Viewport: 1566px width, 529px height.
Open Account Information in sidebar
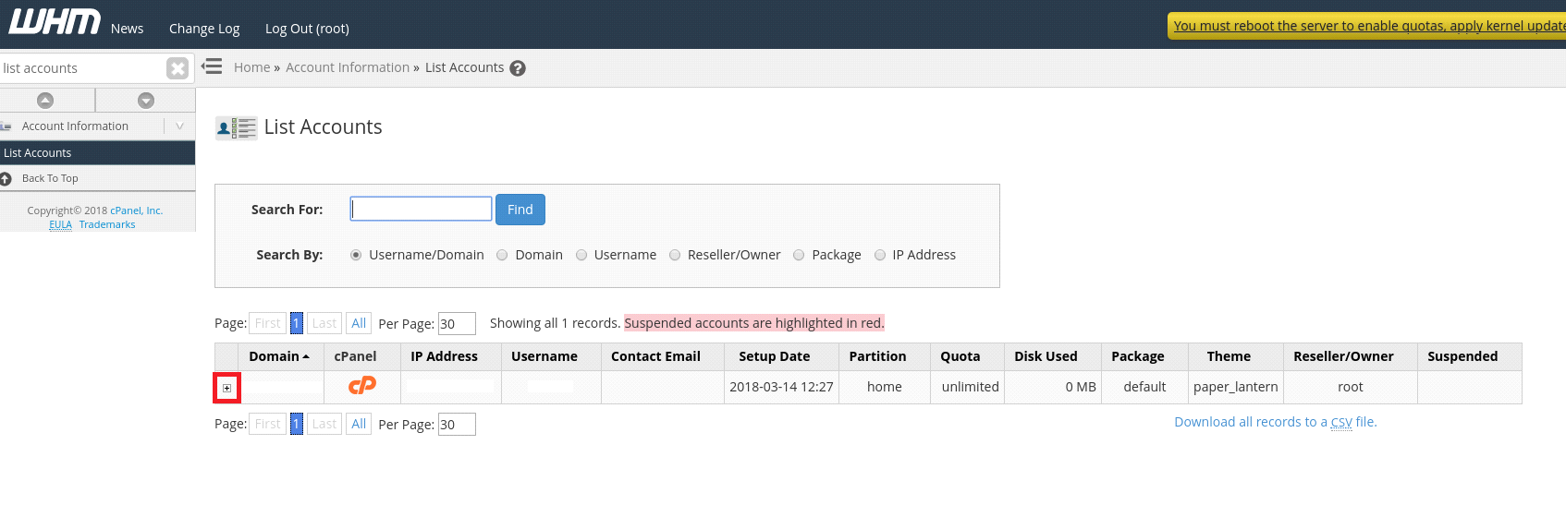click(75, 126)
